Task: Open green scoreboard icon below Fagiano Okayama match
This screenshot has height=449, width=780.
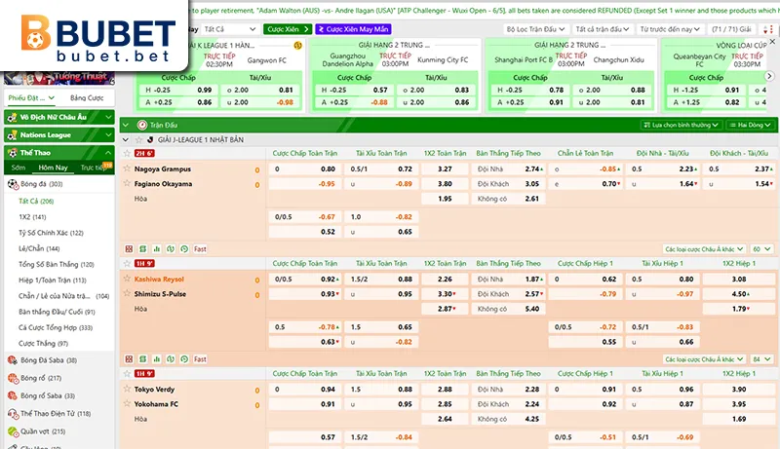Action: point(142,248)
